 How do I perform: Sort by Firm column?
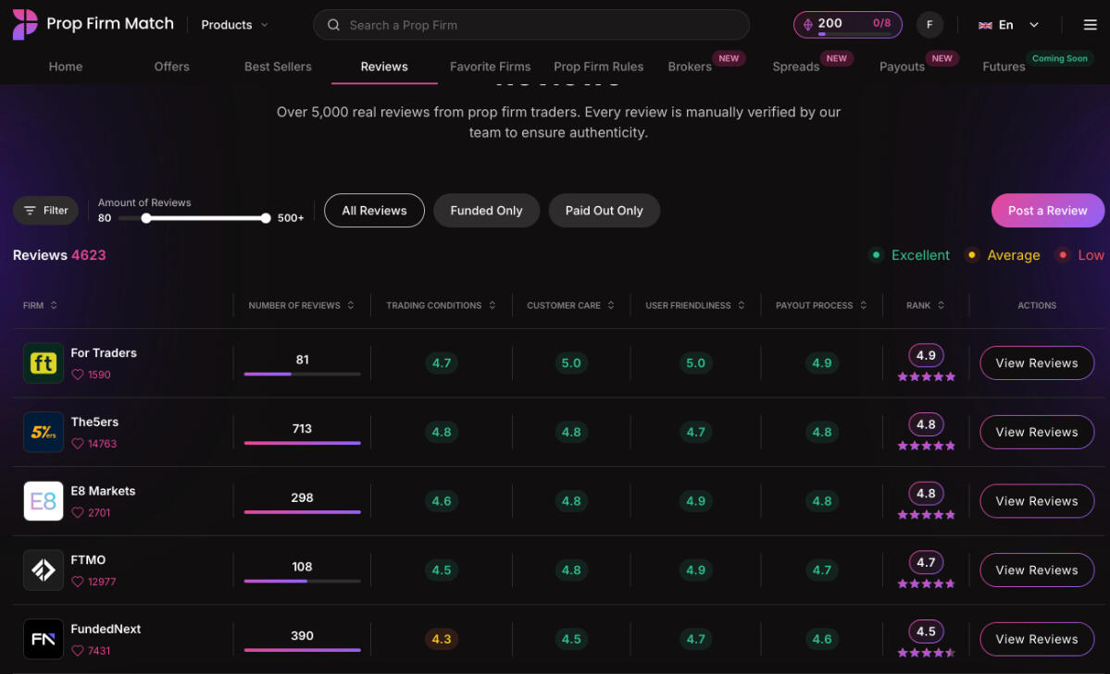pyautogui.click(x=41, y=305)
